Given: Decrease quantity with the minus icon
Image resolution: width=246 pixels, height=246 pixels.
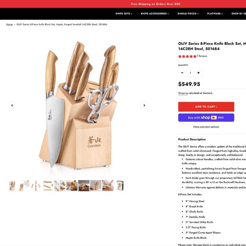Looking at the screenshot, I should pyautogui.click(x=182, y=73).
